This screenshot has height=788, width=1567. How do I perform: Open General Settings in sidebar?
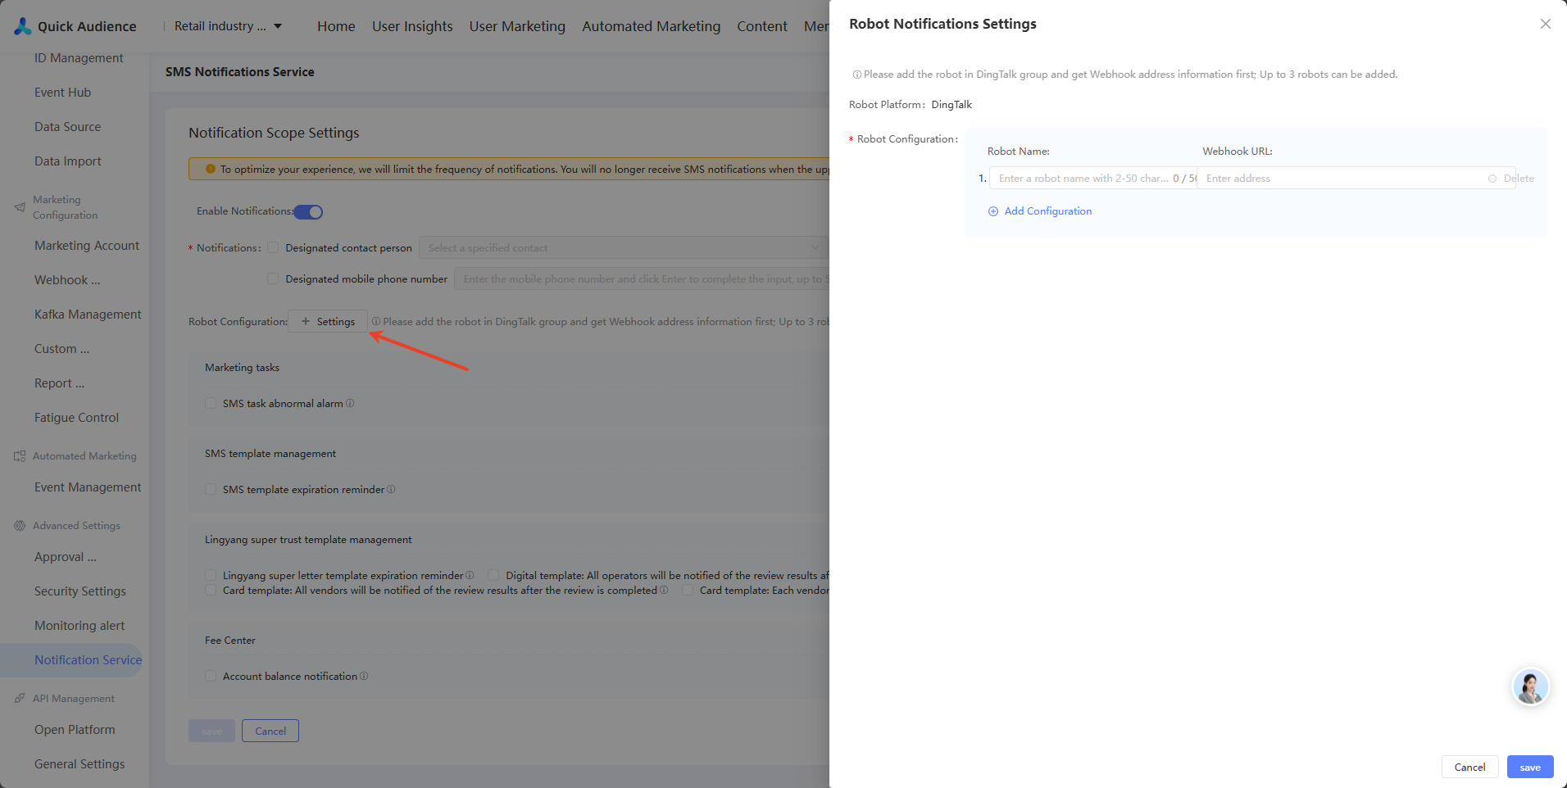pos(79,764)
